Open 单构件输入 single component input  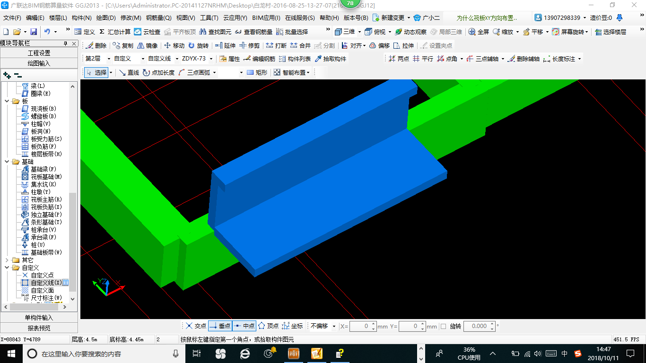39,318
